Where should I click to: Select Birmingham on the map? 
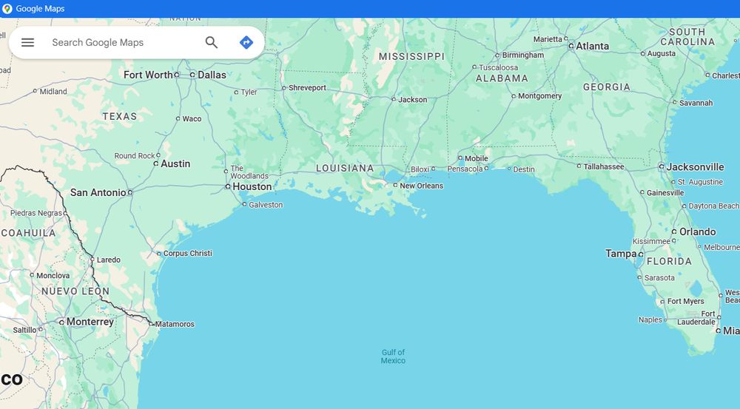[523, 55]
